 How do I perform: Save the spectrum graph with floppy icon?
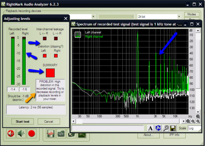(x=173, y=128)
